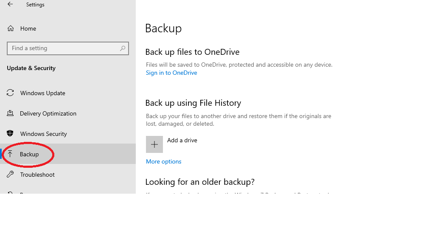Click the Delivery Optimization icon
Image resolution: width=426 pixels, height=237 pixels.
10,113
